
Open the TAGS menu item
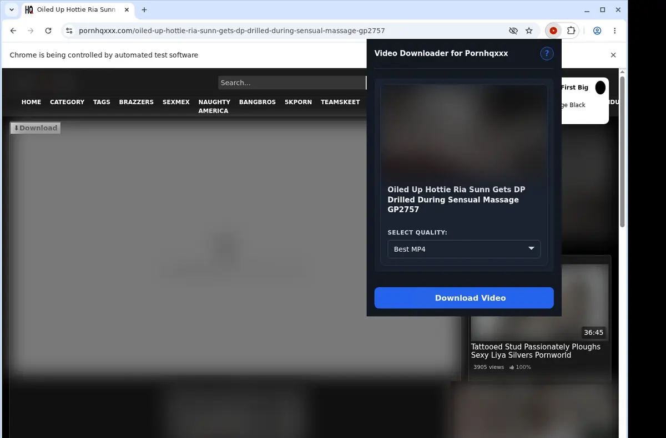(x=102, y=102)
